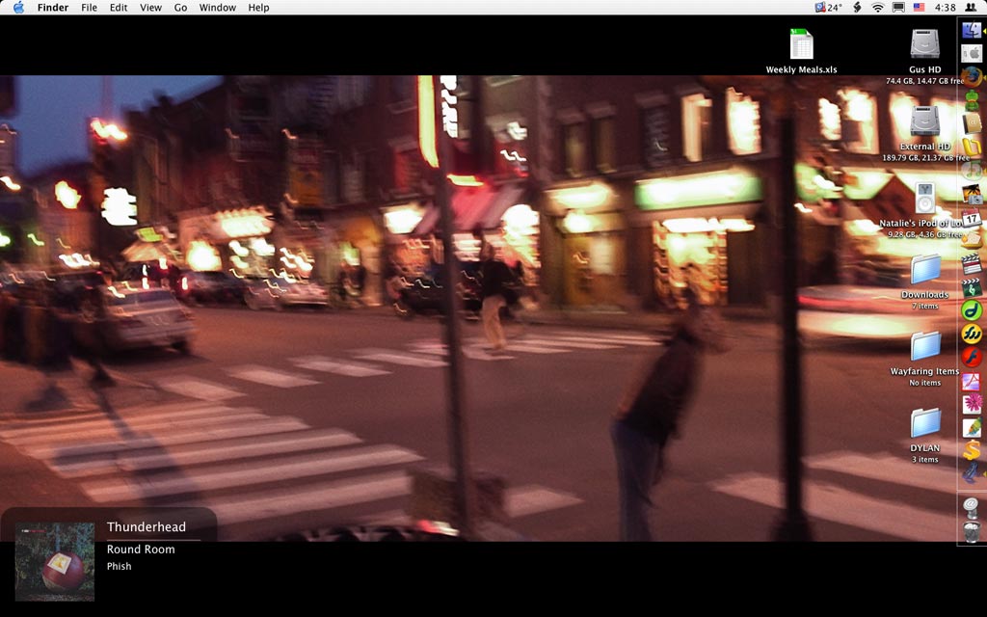Open the Wi-Fi AirPort status menu
987x617 pixels.
877,8
